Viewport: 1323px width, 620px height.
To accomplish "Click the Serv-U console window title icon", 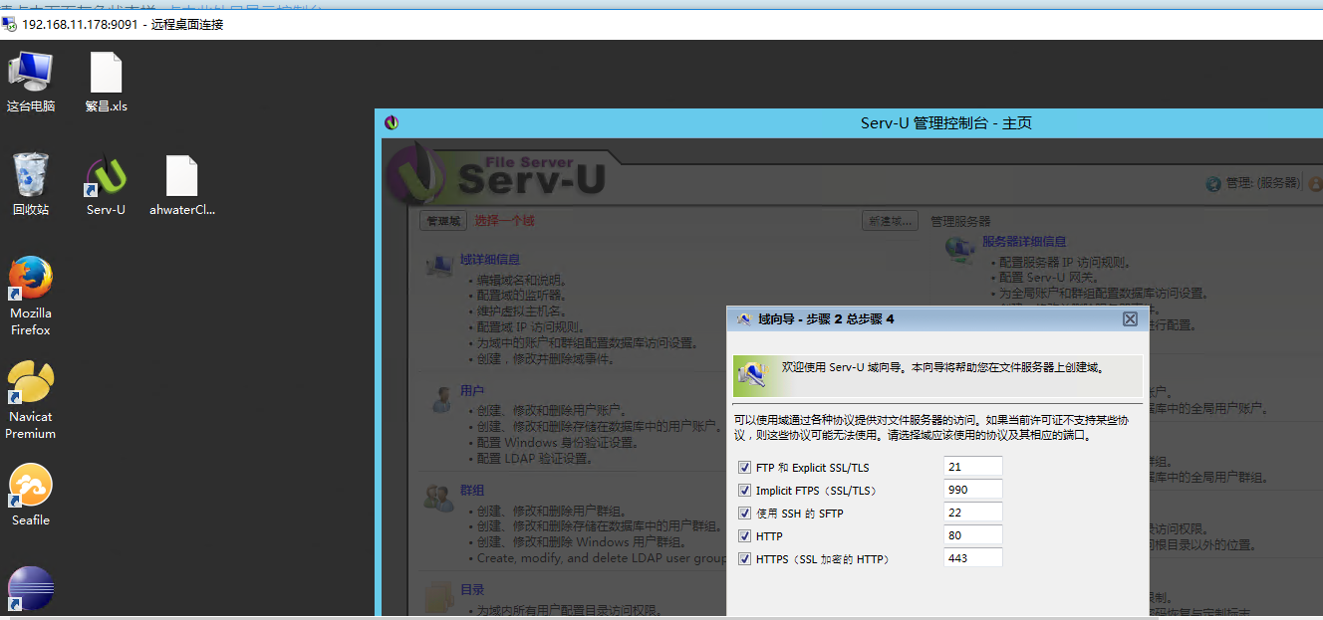I will [392, 123].
